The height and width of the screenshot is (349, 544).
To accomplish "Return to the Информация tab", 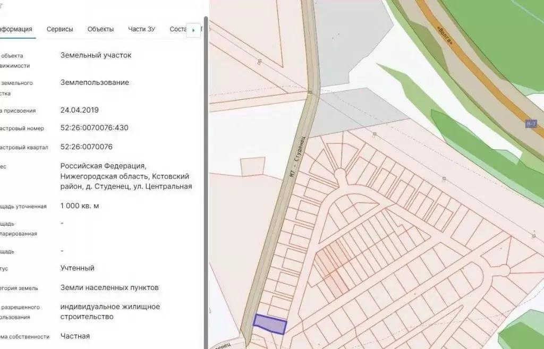I will pos(17,29).
